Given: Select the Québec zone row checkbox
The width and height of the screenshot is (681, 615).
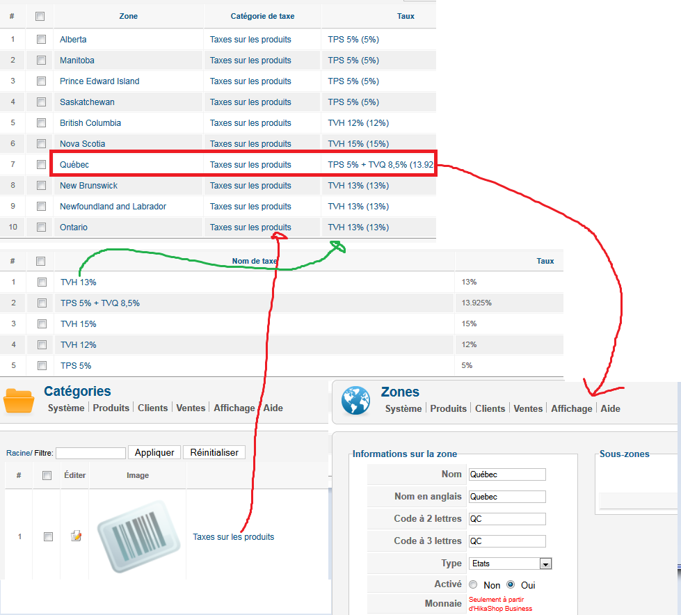Looking at the screenshot, I should pyautogui.click(x=41, y=165).
